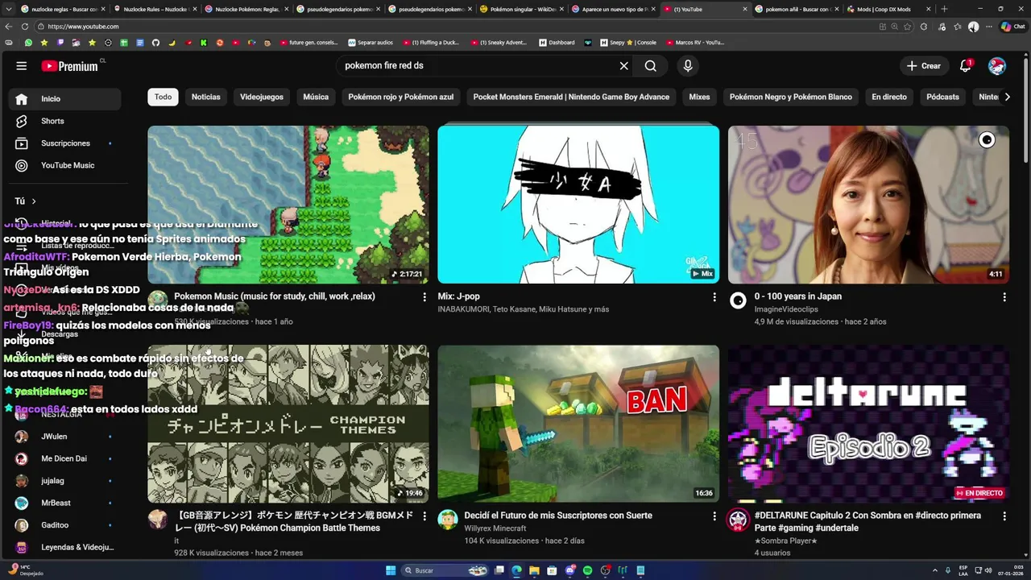
Task: Click the magnifier search button
Action: pos(651,66)
